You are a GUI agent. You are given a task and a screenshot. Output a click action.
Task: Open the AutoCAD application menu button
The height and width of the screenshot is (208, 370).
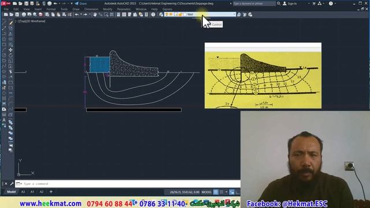(6, 3)
